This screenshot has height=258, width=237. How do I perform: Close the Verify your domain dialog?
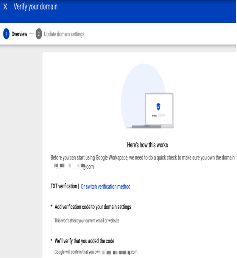(5, 7)
